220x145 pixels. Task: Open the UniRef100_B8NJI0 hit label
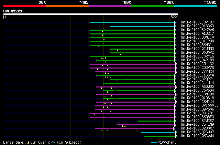coord(197,37)
